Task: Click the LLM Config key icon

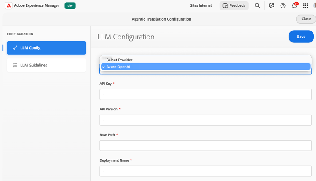Action: coord(15,48)
